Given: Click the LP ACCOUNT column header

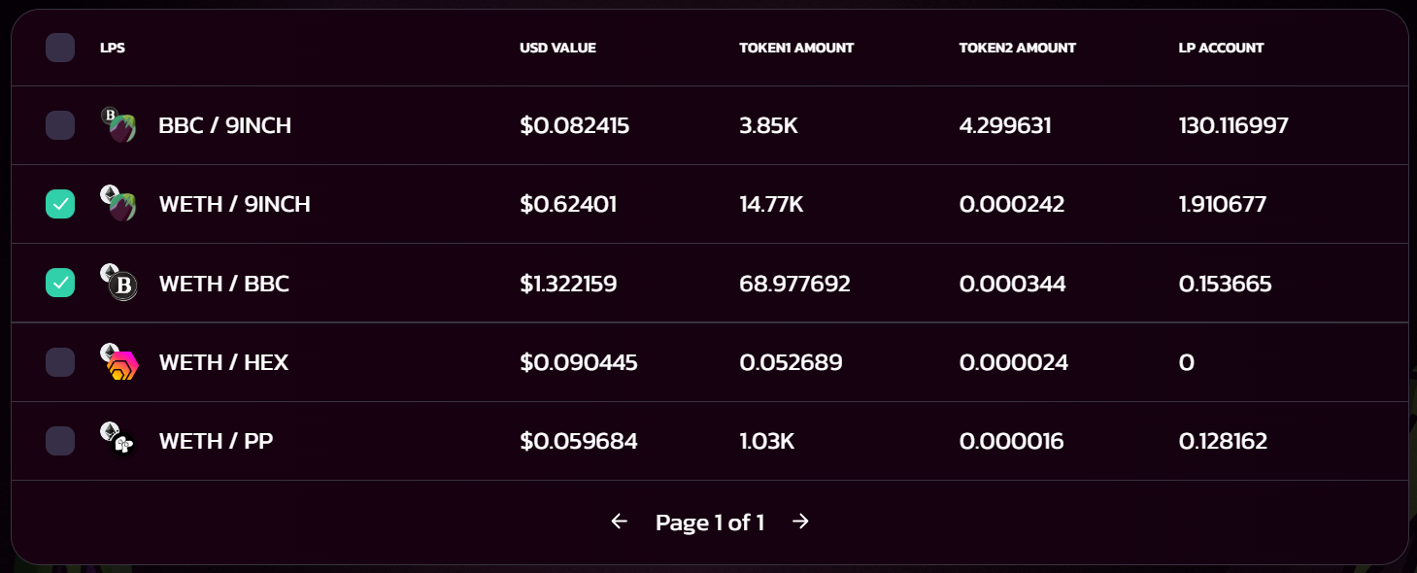Looking at the screenshot, I should click(1221, 48).
